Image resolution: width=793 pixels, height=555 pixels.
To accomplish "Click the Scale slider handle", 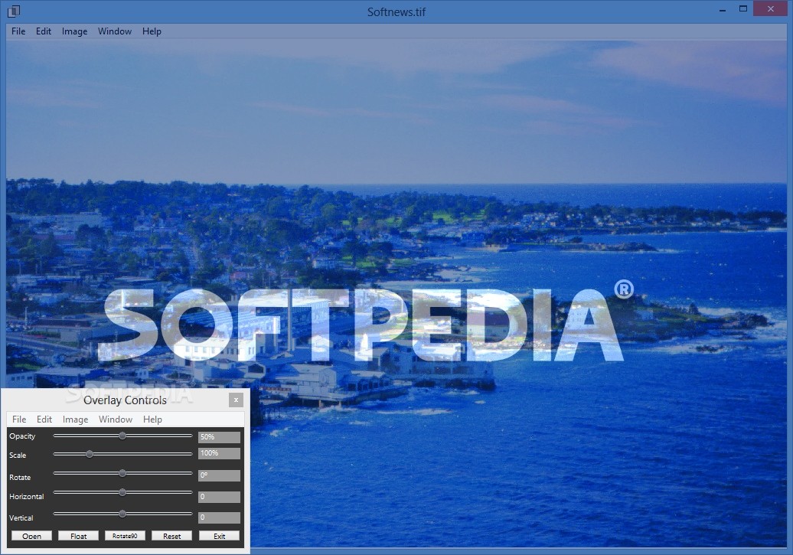I will 90,454.
